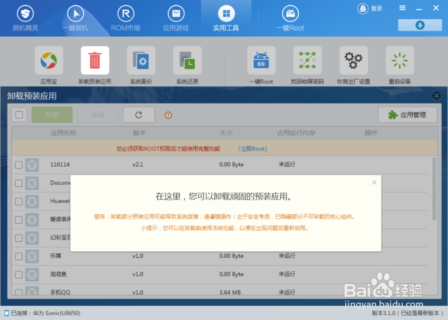This screenshot has height=320, width=448.
Task: Click the 一键Root tool icon
Action: click(x=261, y=61)
